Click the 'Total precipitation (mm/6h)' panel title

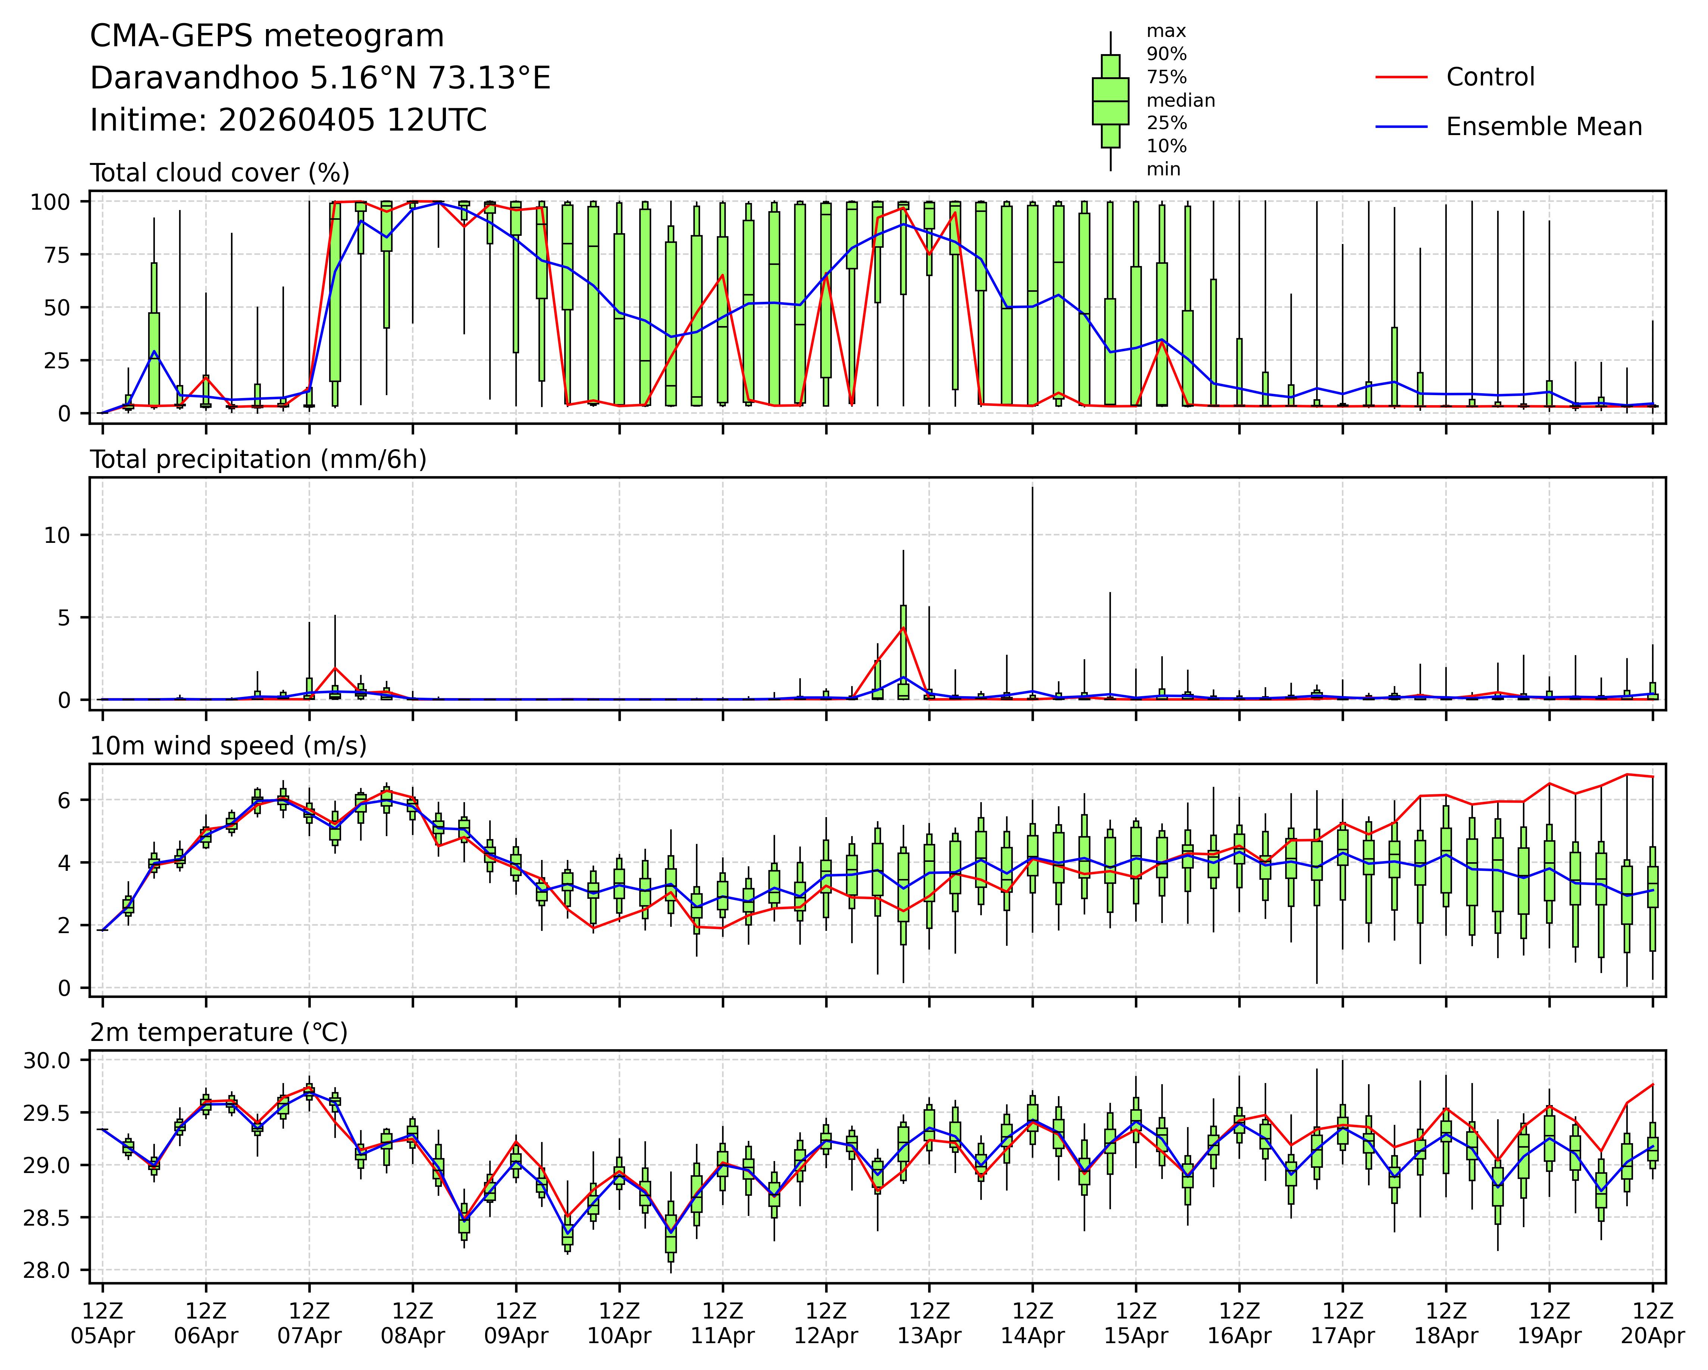258,459
